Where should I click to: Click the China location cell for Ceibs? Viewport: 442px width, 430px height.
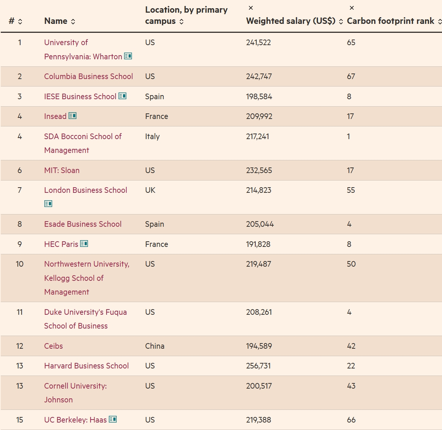[x=155, y=346]
